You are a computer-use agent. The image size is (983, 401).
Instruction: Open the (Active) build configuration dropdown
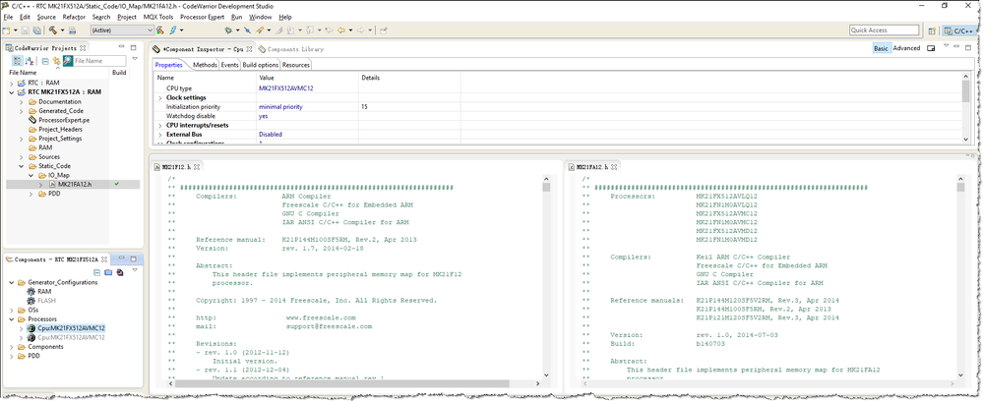[x=122, y=30]
